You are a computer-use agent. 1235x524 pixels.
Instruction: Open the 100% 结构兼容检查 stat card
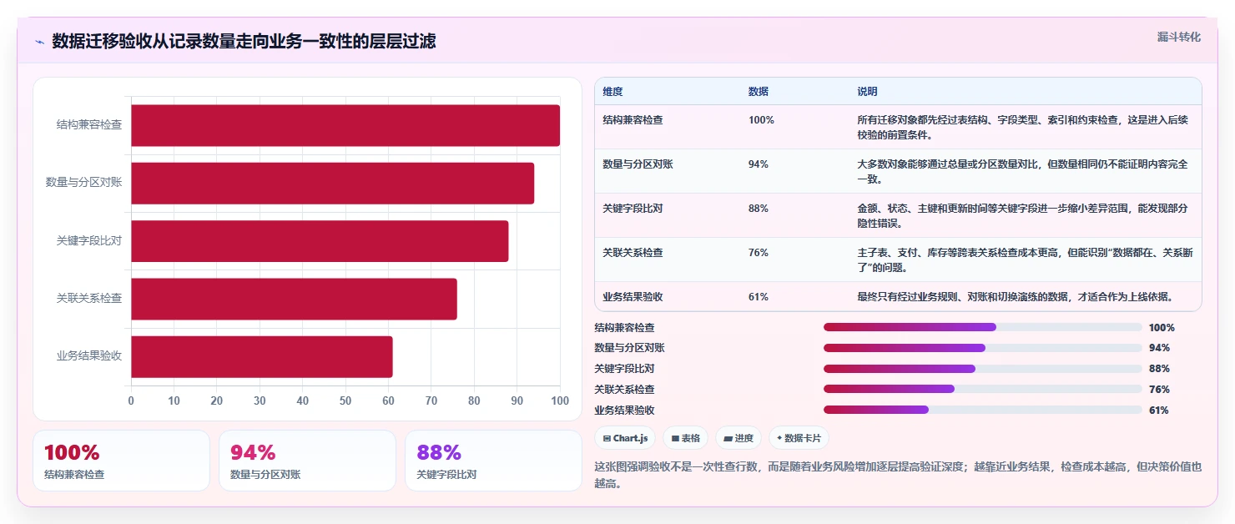(121, 461)
